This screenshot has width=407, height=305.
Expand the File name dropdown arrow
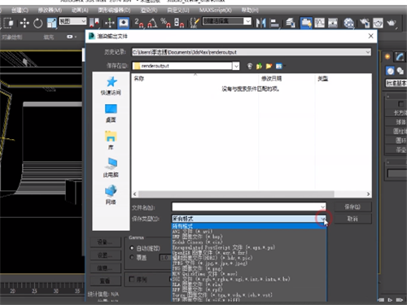pos(322,207)
